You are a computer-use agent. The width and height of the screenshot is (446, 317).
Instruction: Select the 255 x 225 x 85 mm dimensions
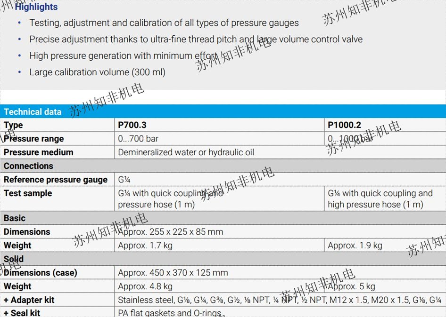click(x=170, y=232)
